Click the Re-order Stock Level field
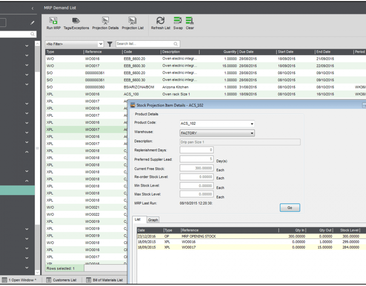The width and height of the screenshot is (366, 286). click(x=197, y=177)
